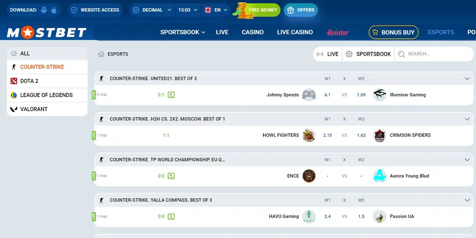The image size is (476, 238).
Task: Open the Decimal odds format dropdown
Action: point(152,10)
